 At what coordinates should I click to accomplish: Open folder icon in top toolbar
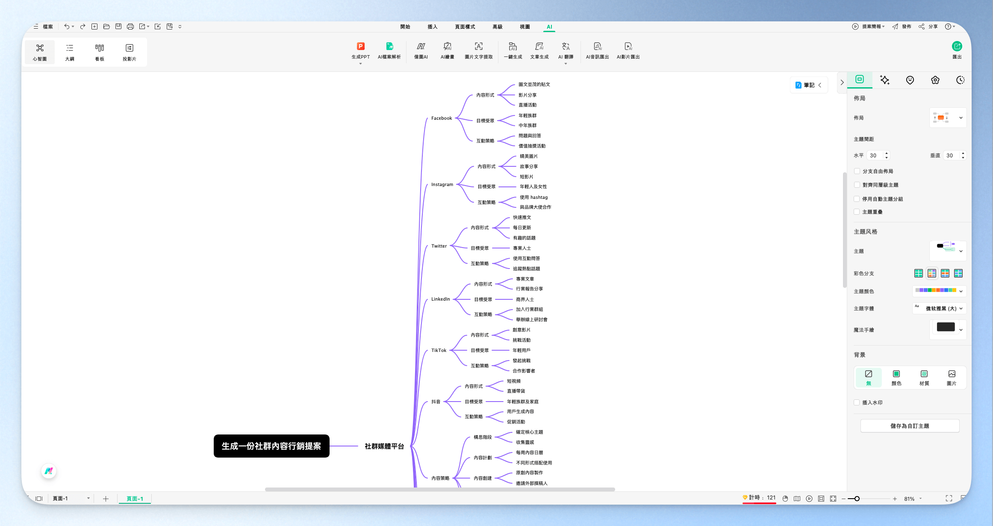[106, 27]
